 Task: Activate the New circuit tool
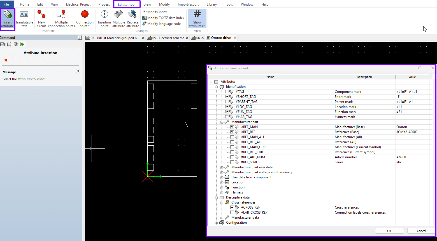point(41,19)
